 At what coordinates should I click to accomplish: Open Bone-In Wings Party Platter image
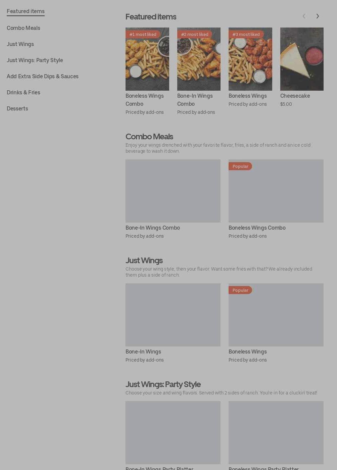(173, 433)
